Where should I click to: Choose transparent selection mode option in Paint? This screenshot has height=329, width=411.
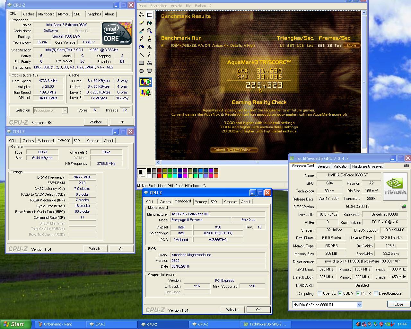click(x=146, y=93)
